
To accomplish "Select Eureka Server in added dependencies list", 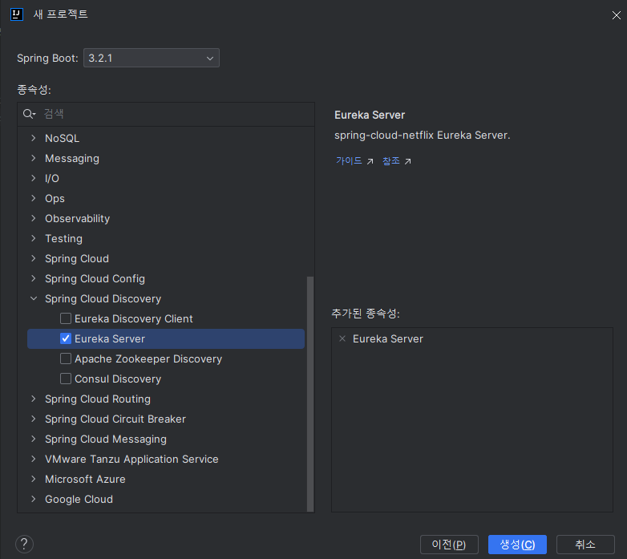I will (387, 338).
